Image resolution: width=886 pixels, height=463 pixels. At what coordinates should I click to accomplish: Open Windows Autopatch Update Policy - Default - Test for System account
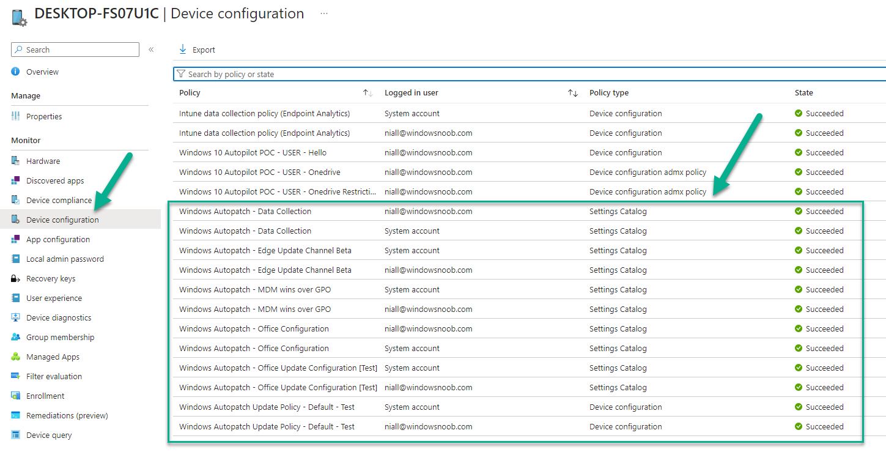267,407
